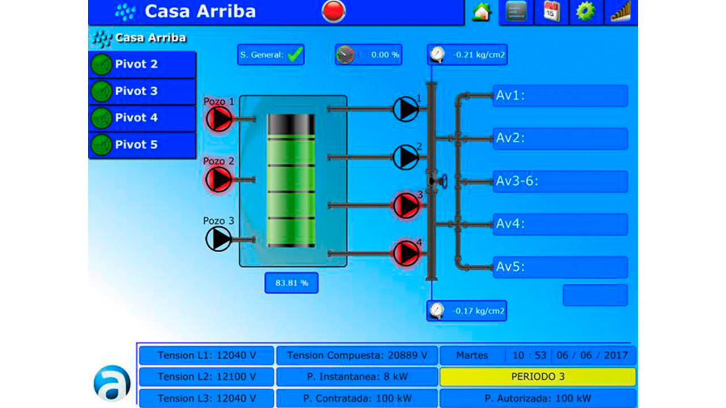Select Pivot 5 in the sidebar
This screenshot has width=726, height=408.
click(142, 145)
